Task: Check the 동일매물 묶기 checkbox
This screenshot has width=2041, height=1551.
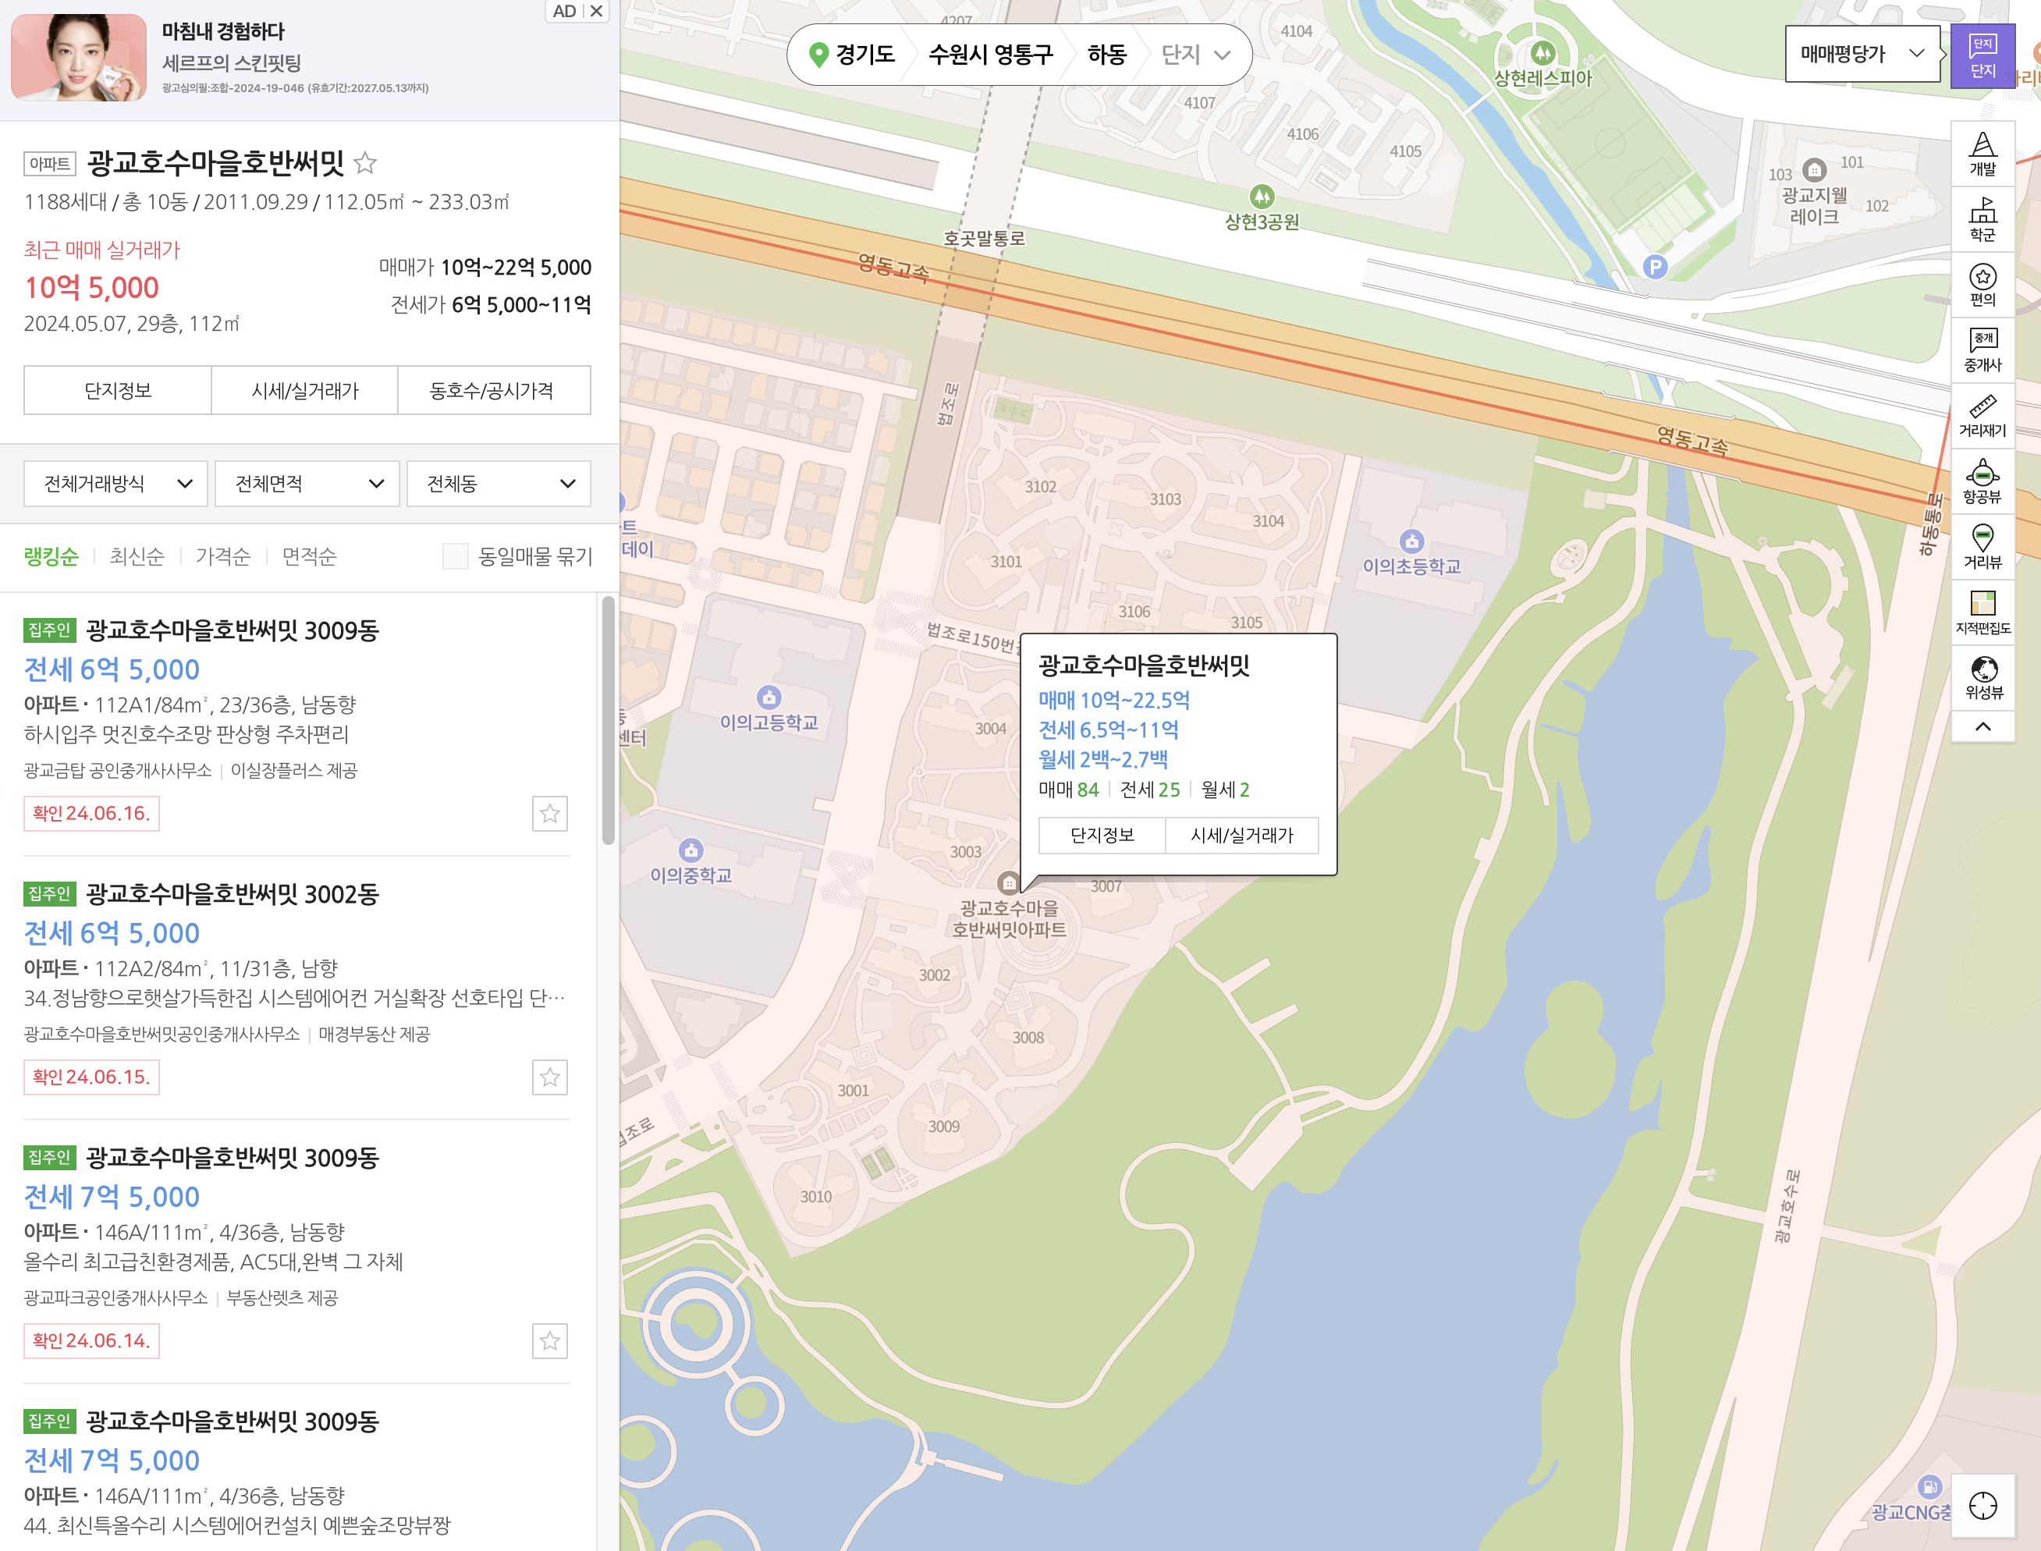Action: point(455,557)
